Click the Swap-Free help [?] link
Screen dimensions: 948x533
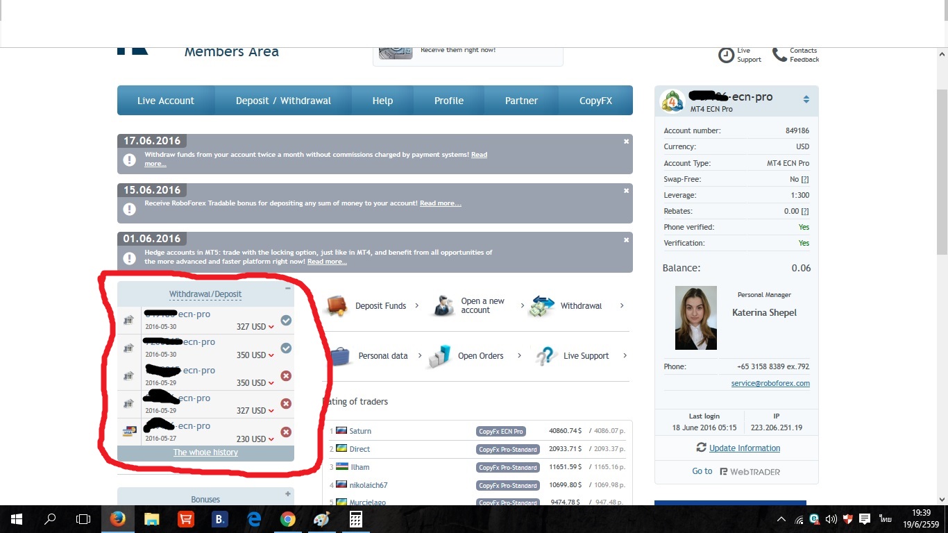click(805, 179)
